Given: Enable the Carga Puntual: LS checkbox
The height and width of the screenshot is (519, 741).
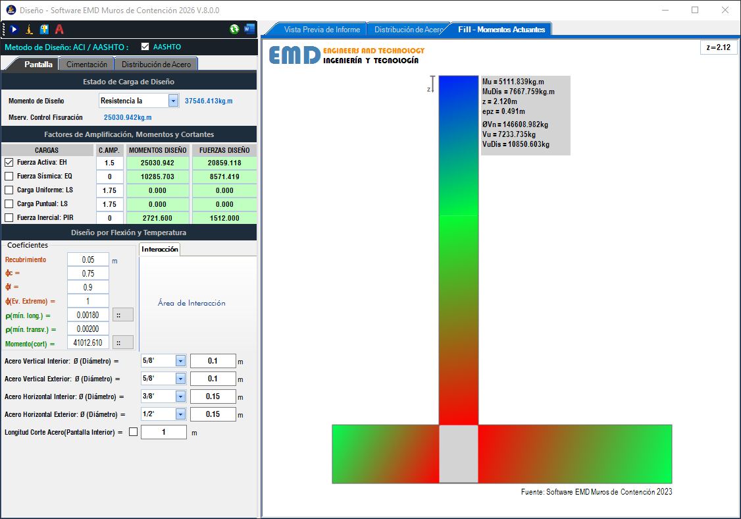Looking at the screenshot, I should pos(9,204).
